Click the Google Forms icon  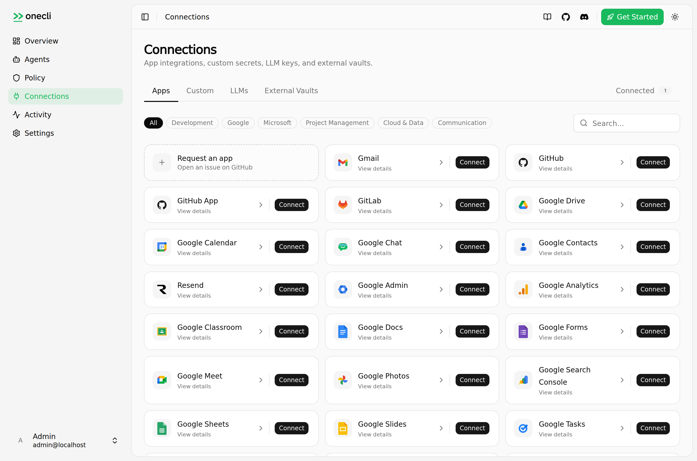pos(523,331)
